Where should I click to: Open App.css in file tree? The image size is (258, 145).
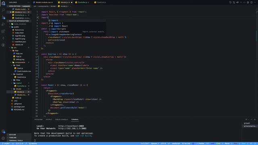click(x=19, y=54)
